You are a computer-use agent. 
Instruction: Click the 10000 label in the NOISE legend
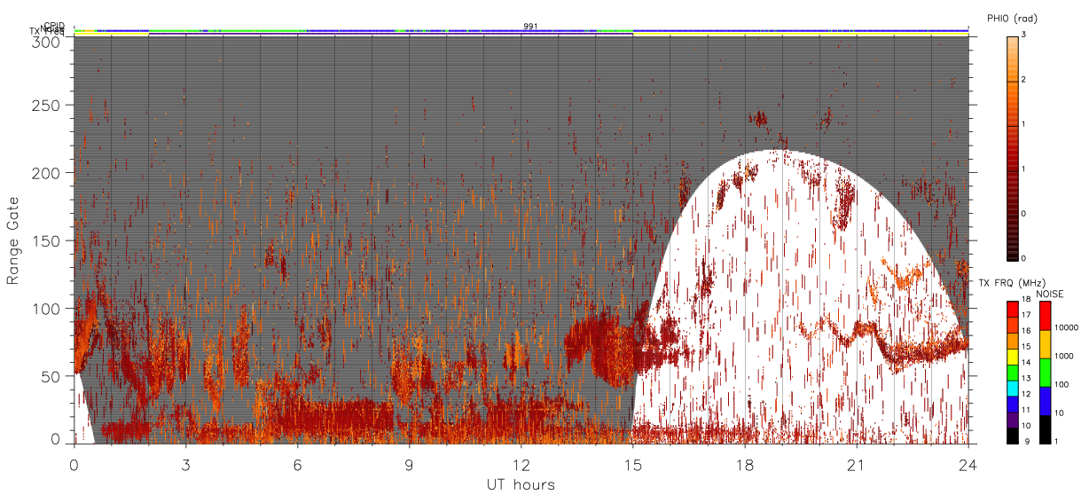click(1066, 327)
